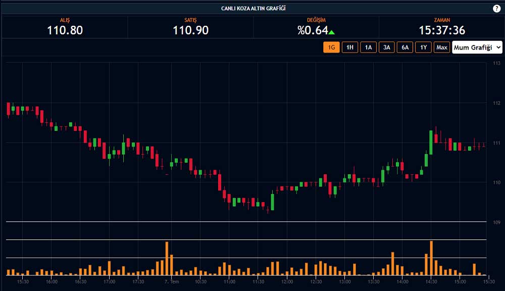Open the help question mark icon
This screenshot has width=505, height=291.
click(496, 9)
